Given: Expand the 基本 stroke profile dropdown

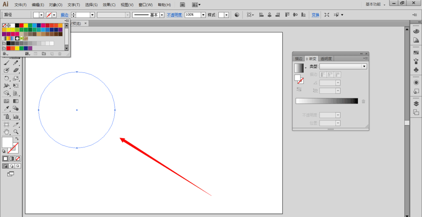Looking at the screenshot, I should click(x=162, y=15).
